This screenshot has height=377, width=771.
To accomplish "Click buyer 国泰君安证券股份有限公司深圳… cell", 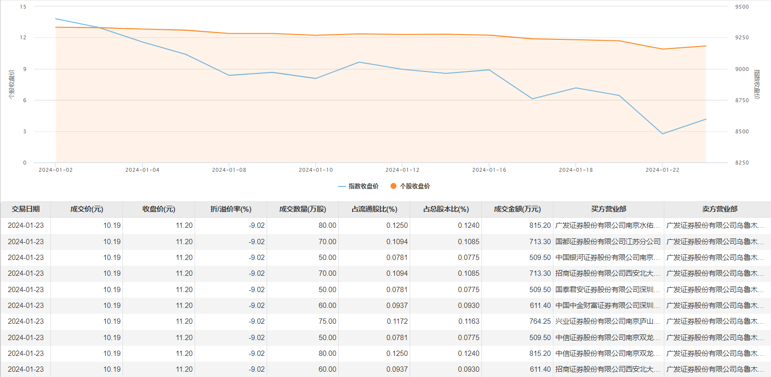I will [x=608, y=290].
